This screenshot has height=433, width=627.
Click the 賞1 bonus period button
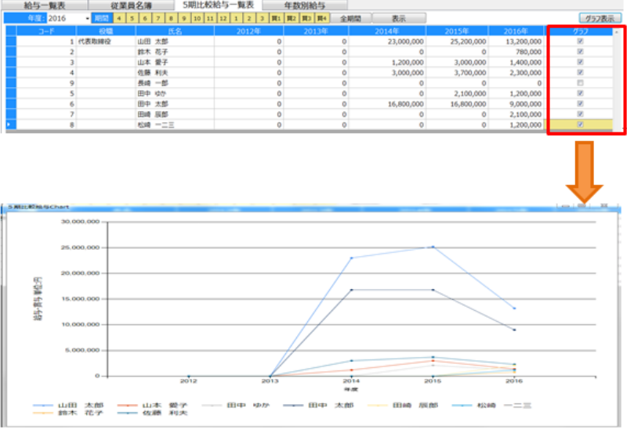pos(276,18)
